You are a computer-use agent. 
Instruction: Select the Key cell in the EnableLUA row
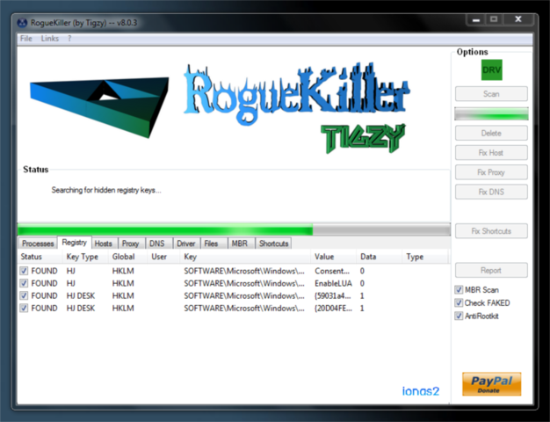244,283
